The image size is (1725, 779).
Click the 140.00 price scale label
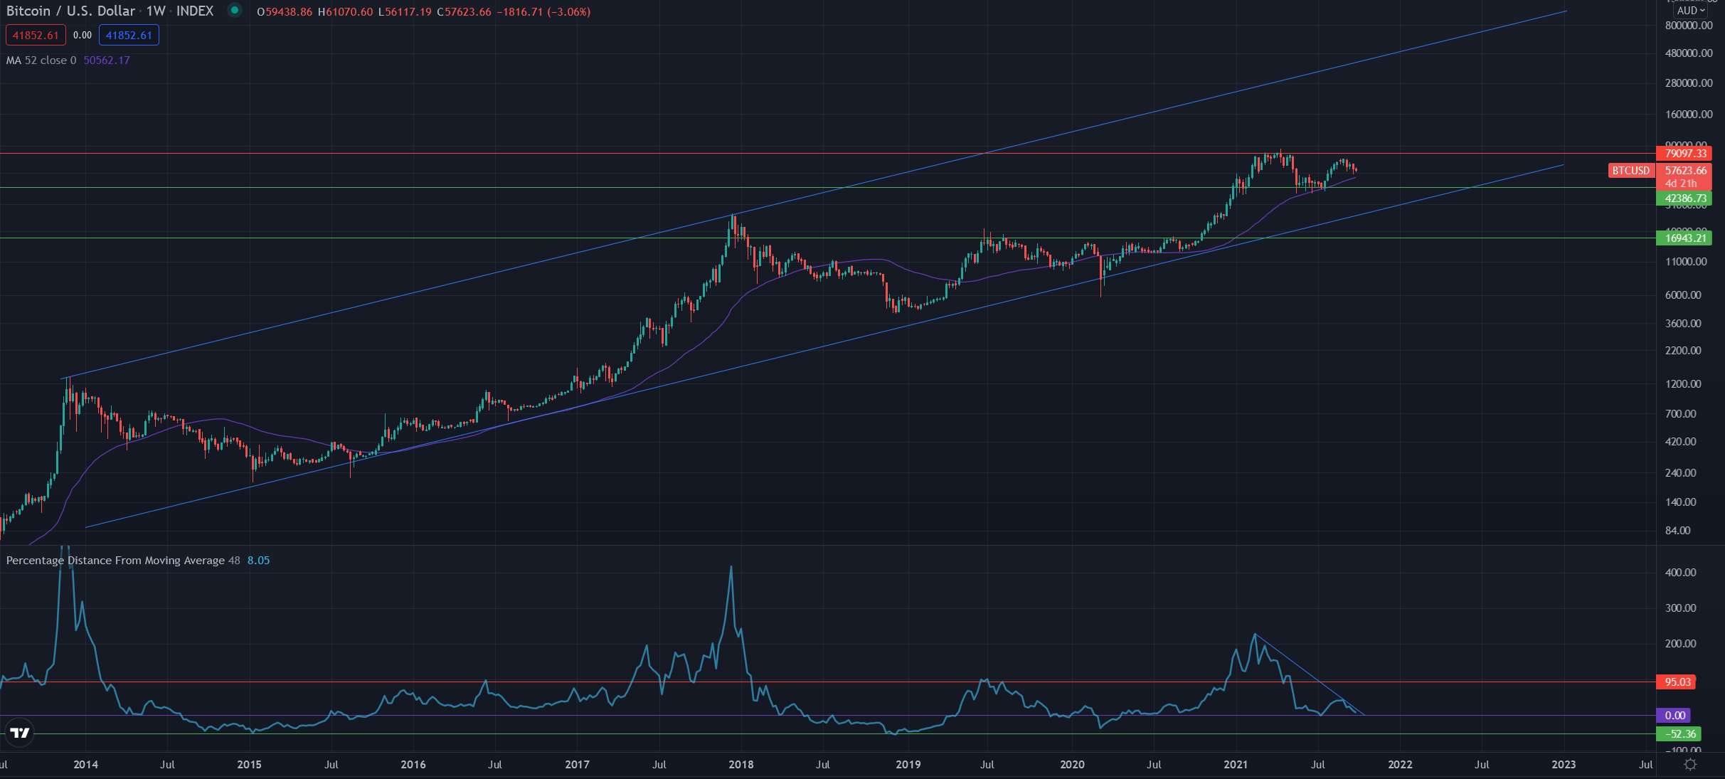tap(1680, 502)
